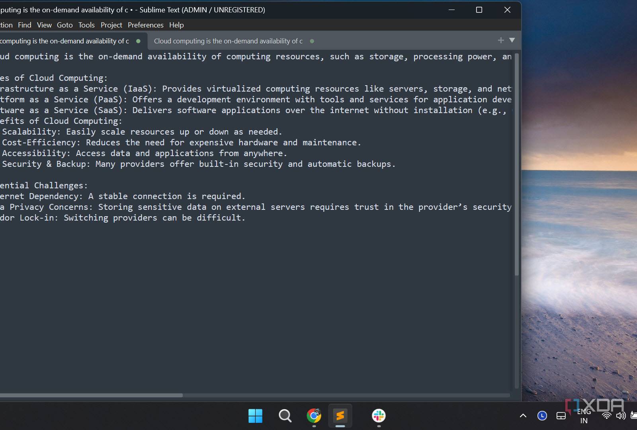This screenshot has height=430, width=637.
Task: Click the horizontal scrollbar thumb in the editor
Action: pos(91,395)
